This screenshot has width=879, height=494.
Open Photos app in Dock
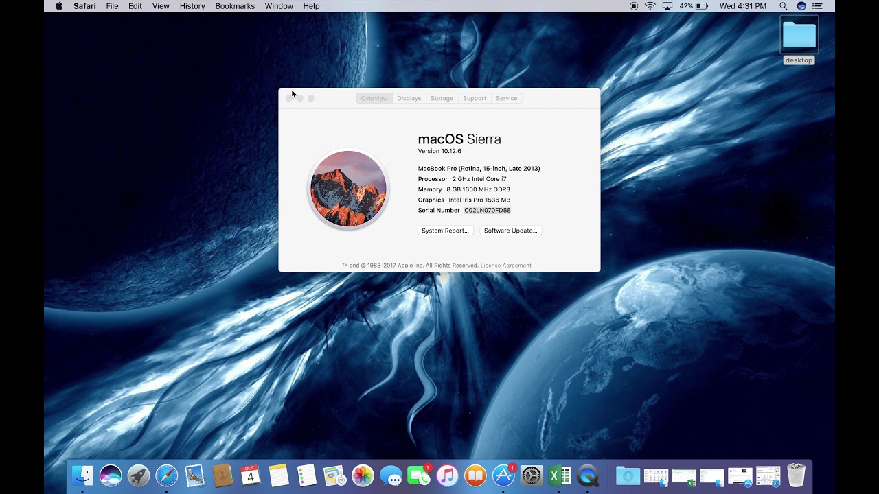tap(363, 475)
